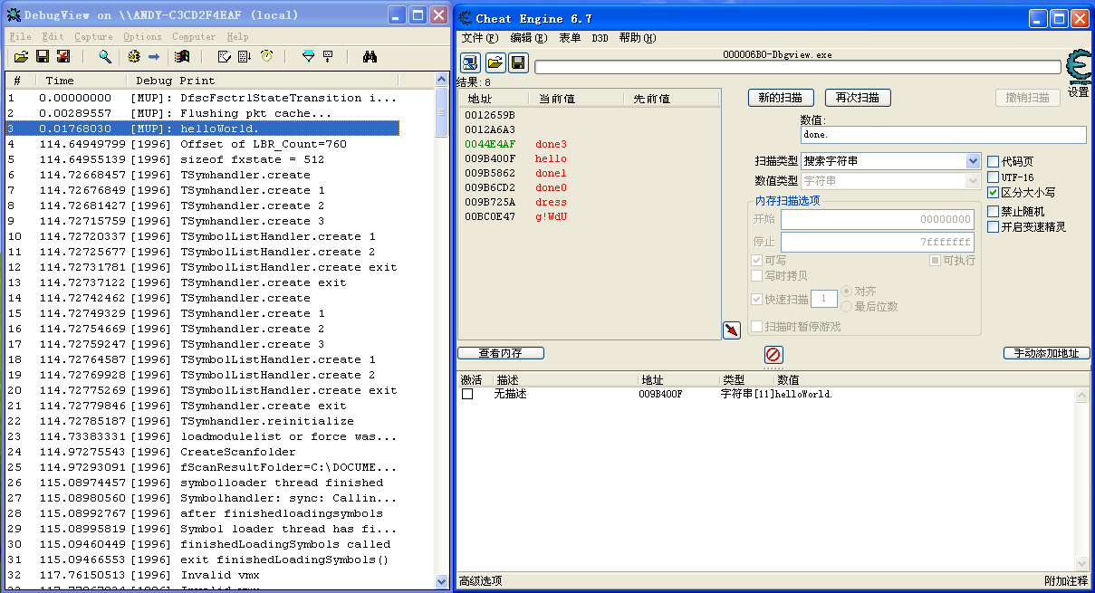The width and height of the screenshot is (1095, 593).
Task: Click the 查看内存 button
Action: tap(501, 353)
